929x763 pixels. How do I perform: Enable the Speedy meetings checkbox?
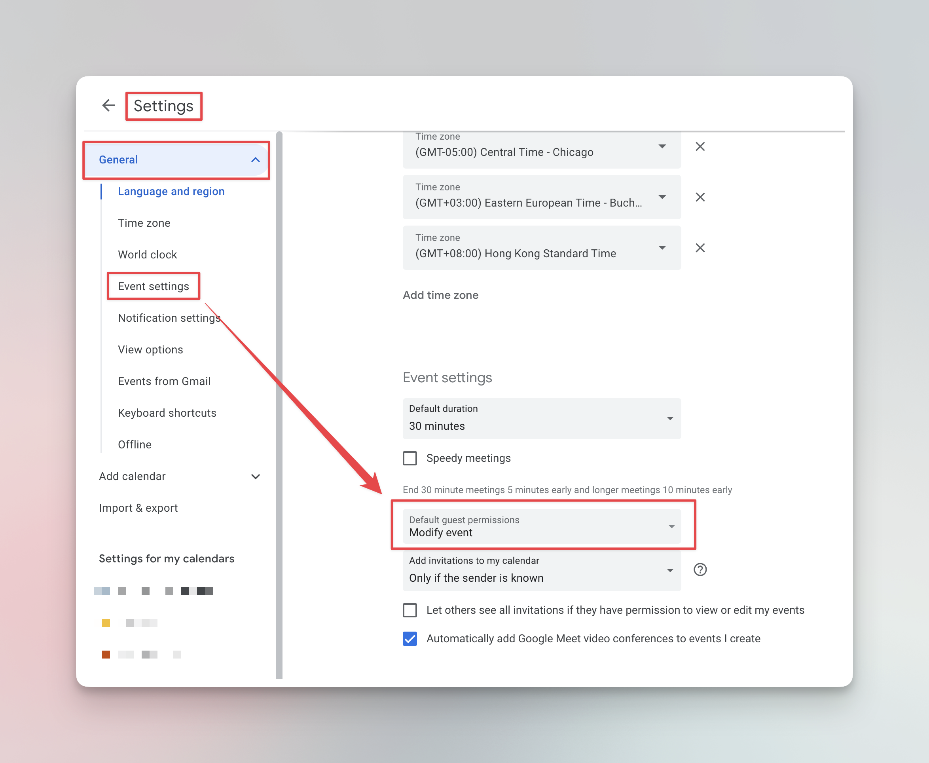410,458
